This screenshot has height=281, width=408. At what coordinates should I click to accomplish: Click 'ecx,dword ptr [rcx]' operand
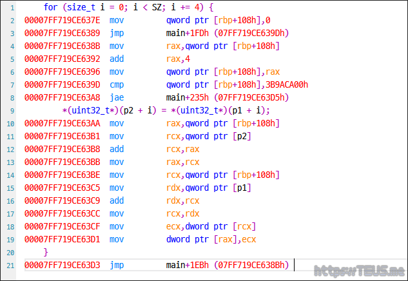click(211, 226)
